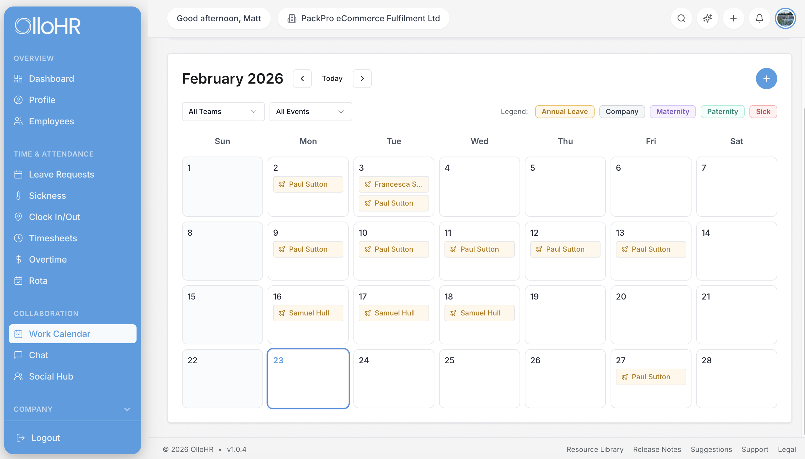Navigate to the Rota page
Screen dimensions: 805x459
point(38,281)
